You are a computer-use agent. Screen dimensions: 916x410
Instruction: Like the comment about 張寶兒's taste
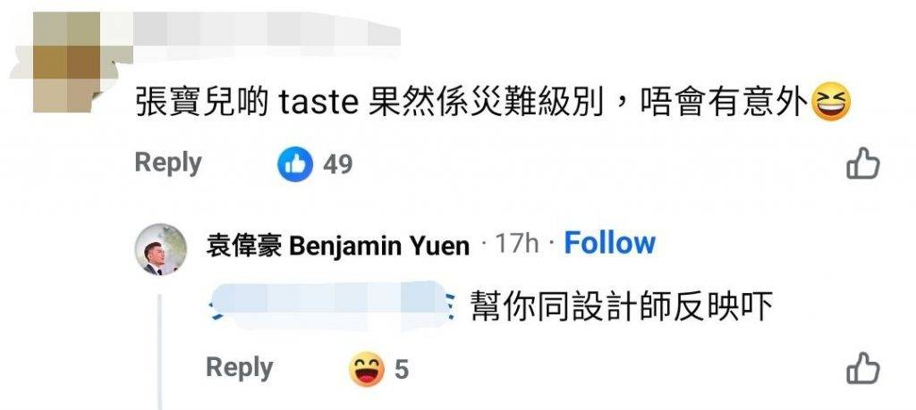(x=863, y=163)
